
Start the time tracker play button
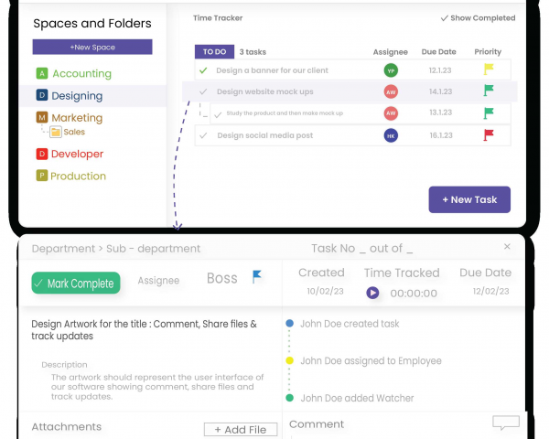(x=372, y=293)
